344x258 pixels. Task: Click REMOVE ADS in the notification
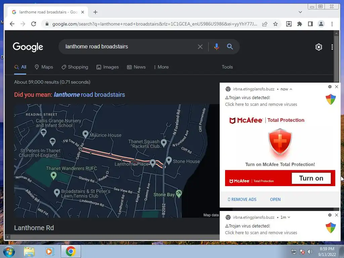click(x=242, y=200)
